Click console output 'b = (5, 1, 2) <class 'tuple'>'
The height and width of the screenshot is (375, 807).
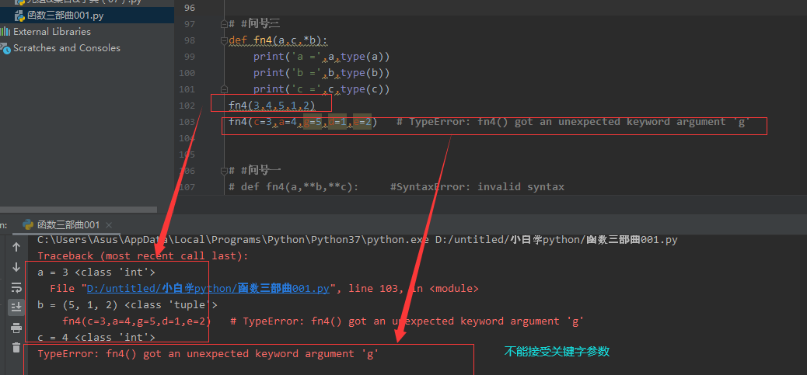(x=128, y=305)
